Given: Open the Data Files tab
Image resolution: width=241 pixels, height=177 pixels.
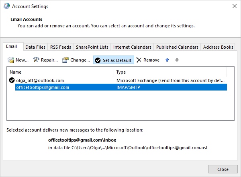Looking at the screenshot, I should [35, 47].
